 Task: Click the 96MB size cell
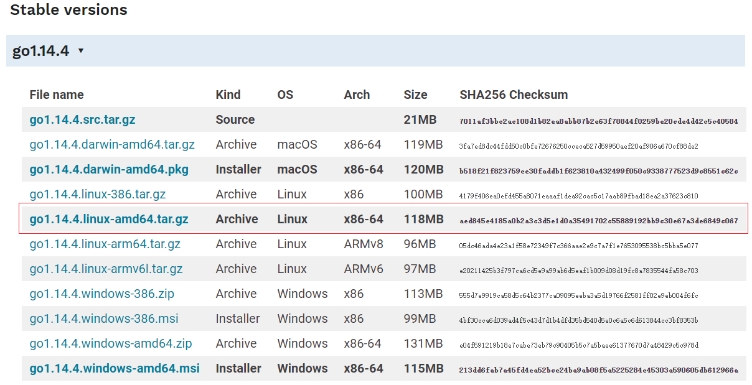point(420,244)
